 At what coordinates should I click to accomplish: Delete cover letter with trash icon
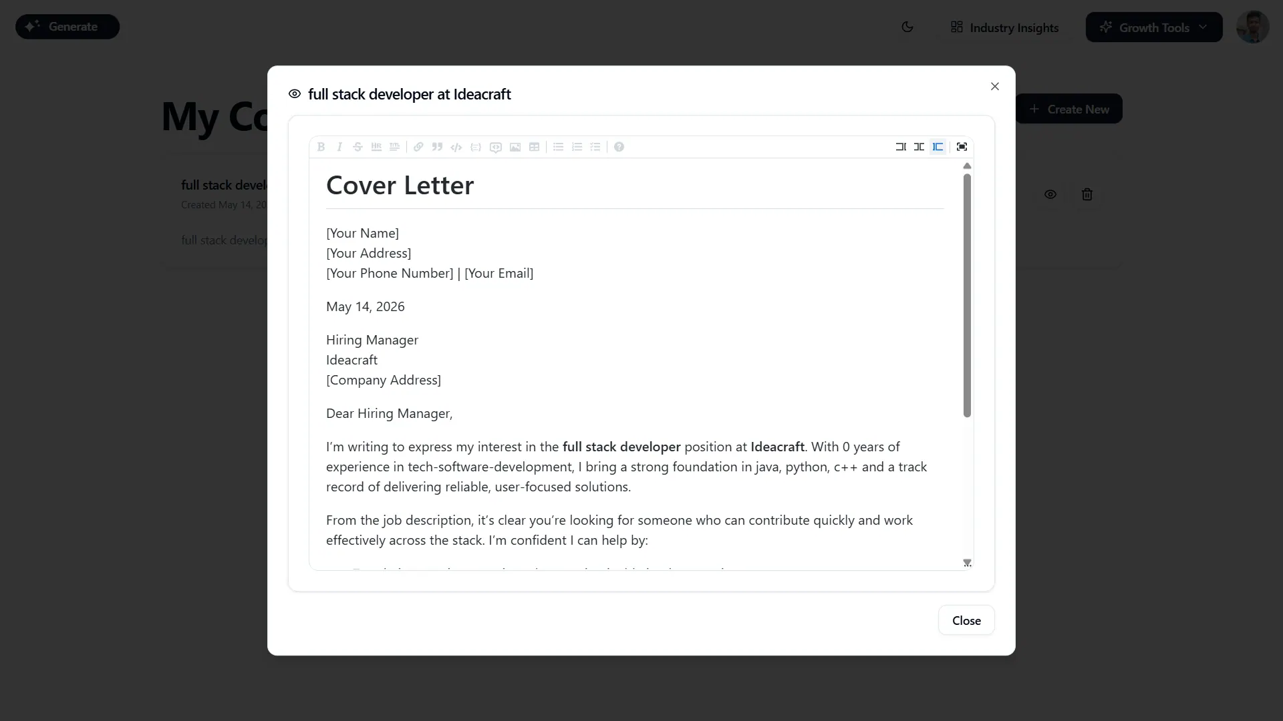point(1087,194)
